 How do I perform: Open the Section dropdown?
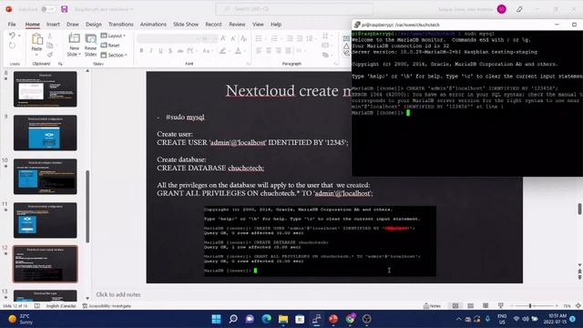pyautogui.click(x=114, y=55)
